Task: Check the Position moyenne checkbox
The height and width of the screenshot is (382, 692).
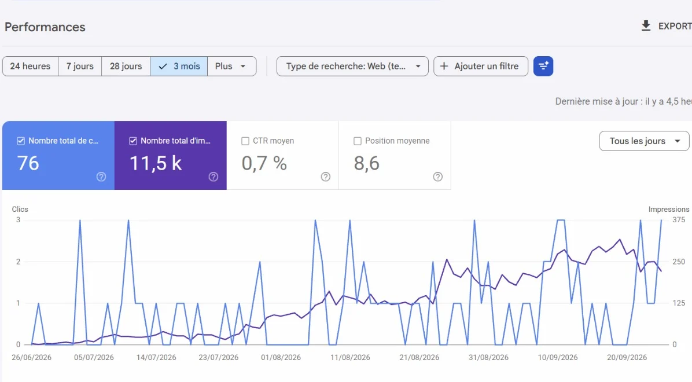Action: coord(358,141)
